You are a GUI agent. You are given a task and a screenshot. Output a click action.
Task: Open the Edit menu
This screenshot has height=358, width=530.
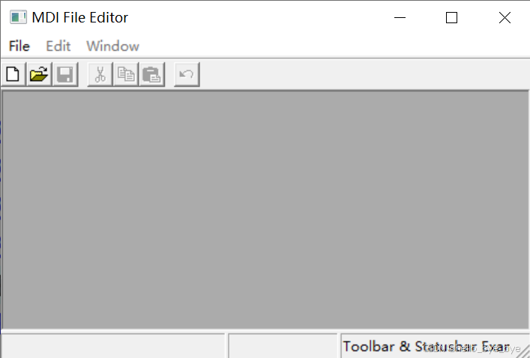[x=58, y=46]
